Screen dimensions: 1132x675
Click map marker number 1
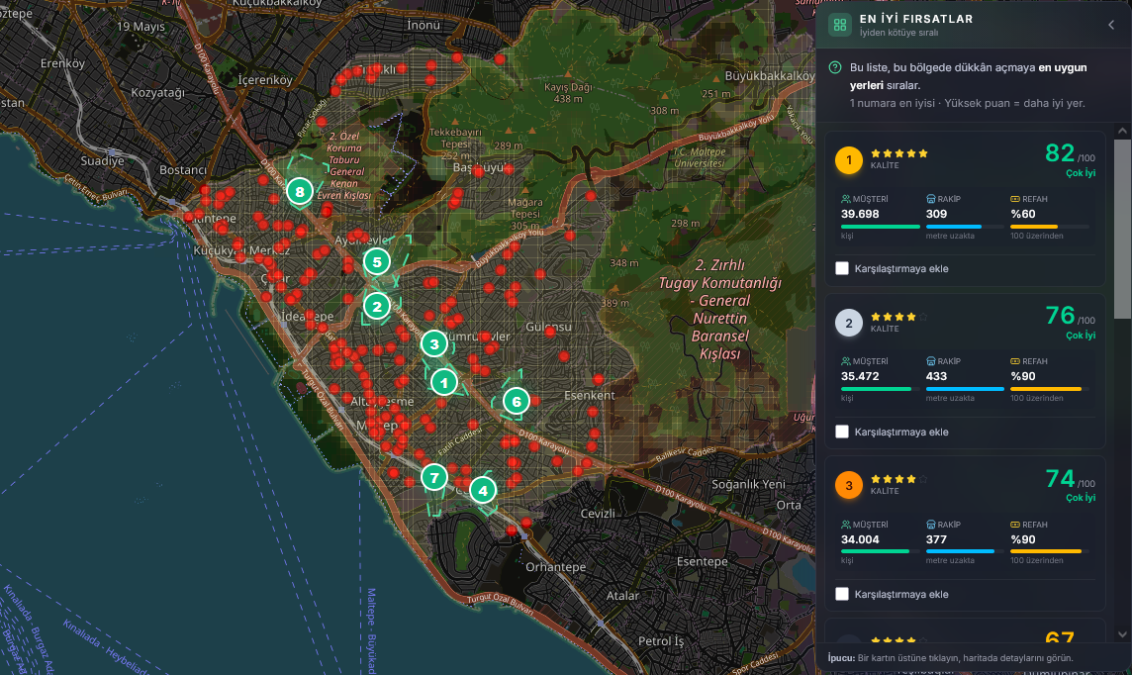pos(444,383)
